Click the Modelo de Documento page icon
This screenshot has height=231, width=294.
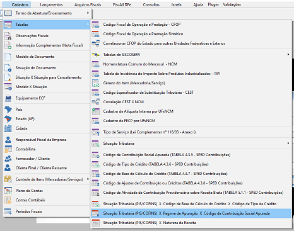(x=8, y=57)
